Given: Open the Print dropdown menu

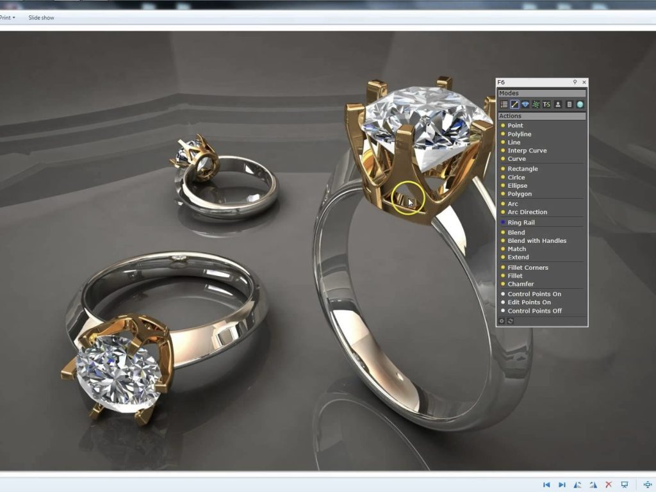Looking at the screenshot, I should tap(8, 18).
